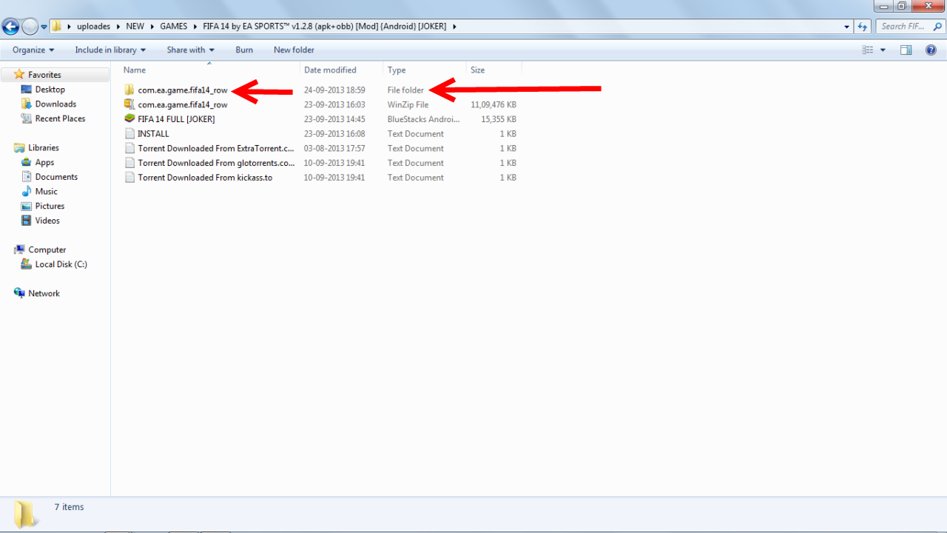Select the Favorites star icon

click(19, 74)
